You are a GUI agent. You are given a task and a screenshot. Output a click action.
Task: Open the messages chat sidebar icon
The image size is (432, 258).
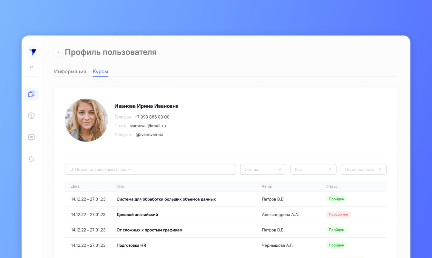[31, 137]
